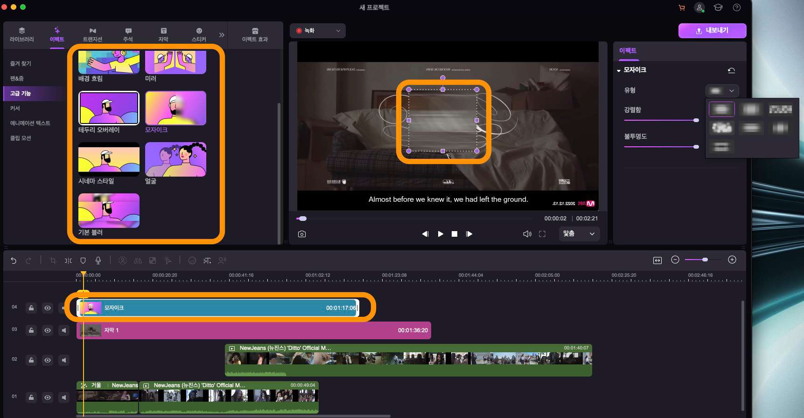The width and height of the screenshot is (804, 418).
Task: Open the 자막 tab
Action: (x=163, y=34)
